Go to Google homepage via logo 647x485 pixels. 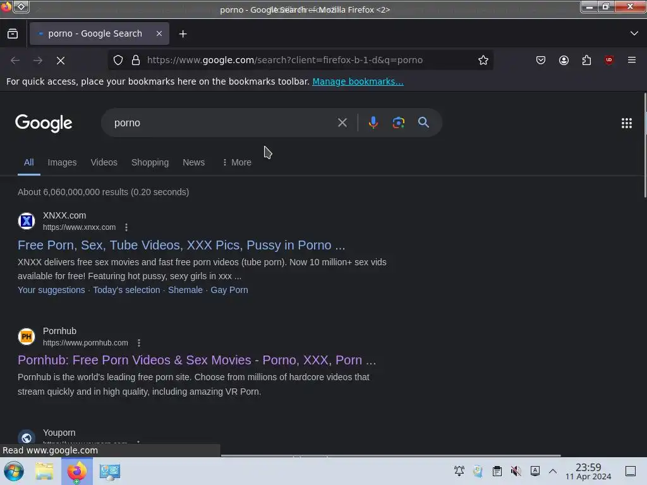44,123
